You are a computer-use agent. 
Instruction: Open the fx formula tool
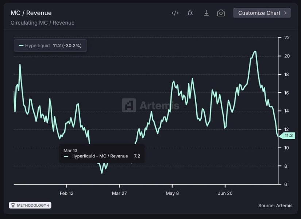tap(190, 13)
